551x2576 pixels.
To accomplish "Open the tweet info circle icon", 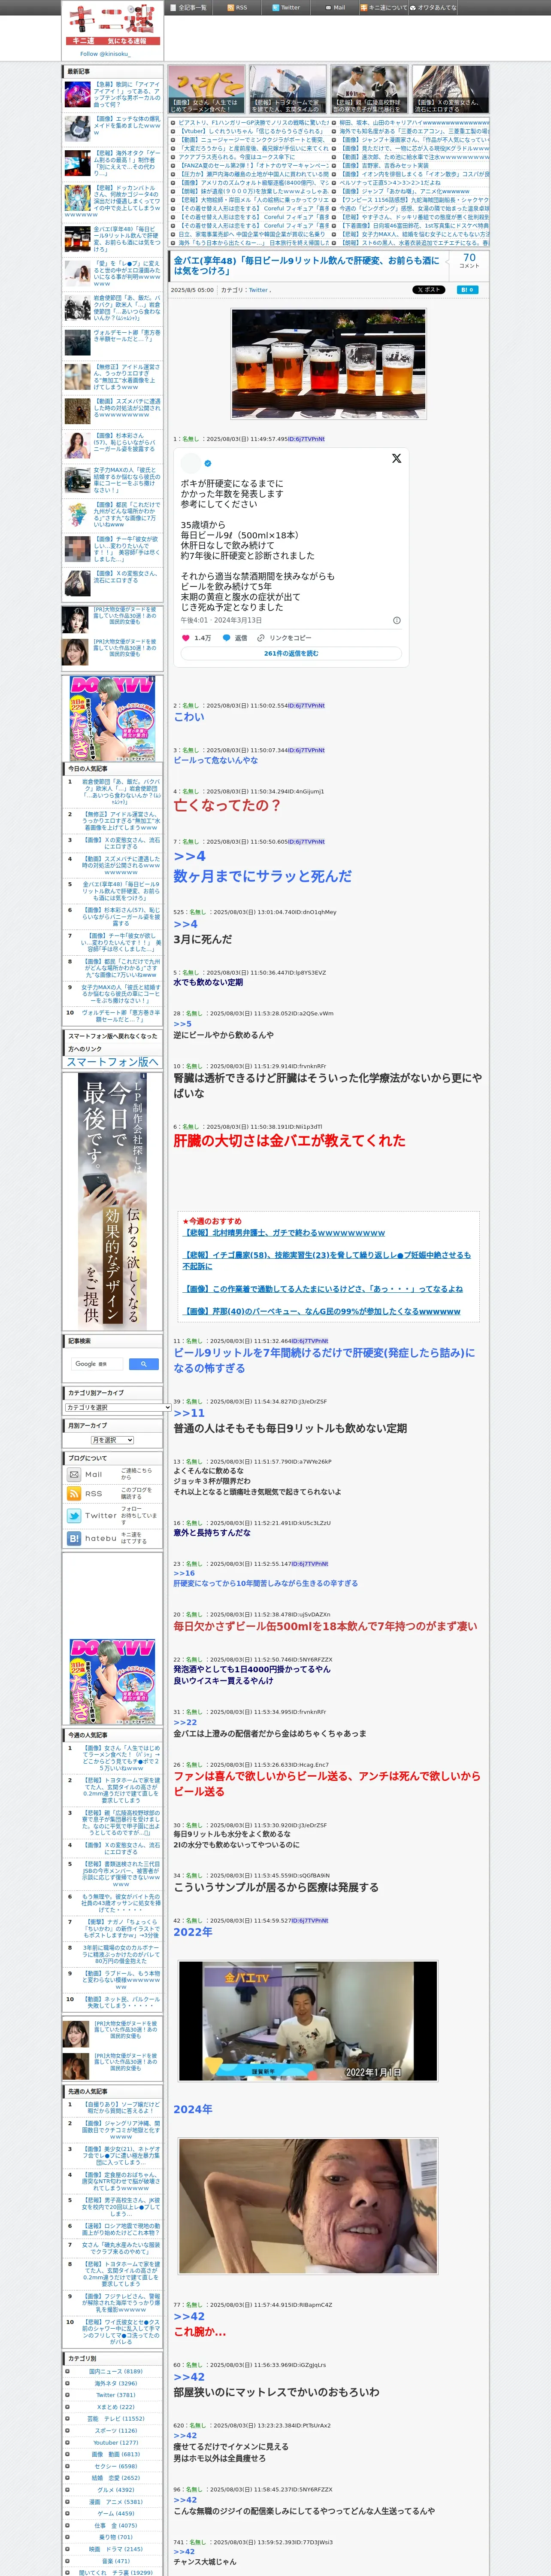I will pyautogui.click(x=396, y=620).
